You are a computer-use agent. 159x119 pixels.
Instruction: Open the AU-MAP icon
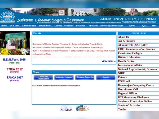[x=66, y=108]
